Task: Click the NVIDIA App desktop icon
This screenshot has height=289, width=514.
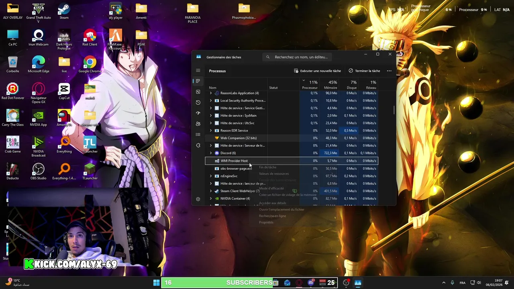Action: point(39,118)
